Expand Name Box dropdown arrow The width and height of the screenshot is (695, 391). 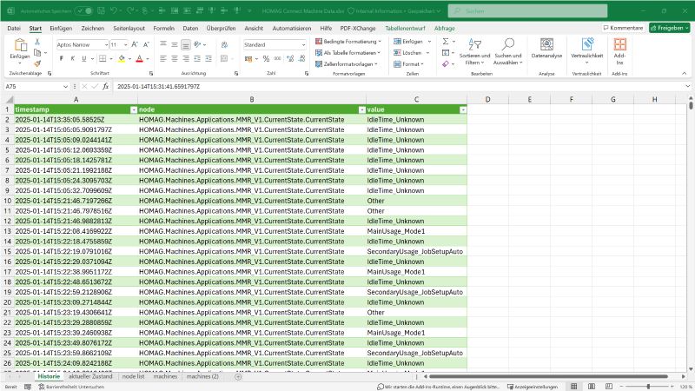[x=66, y=86]
